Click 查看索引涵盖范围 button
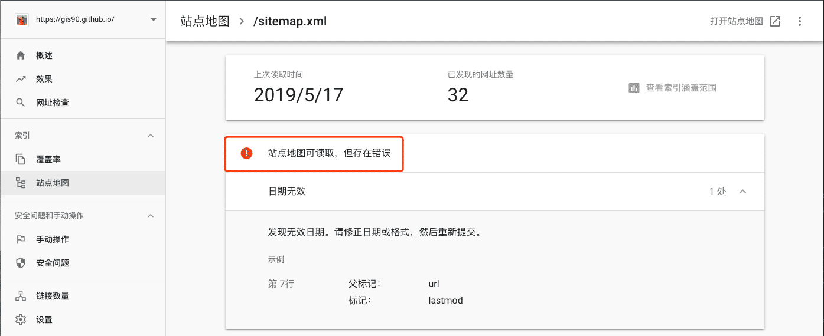This screenshot has height=336, width=824. (x=672, y=88)
